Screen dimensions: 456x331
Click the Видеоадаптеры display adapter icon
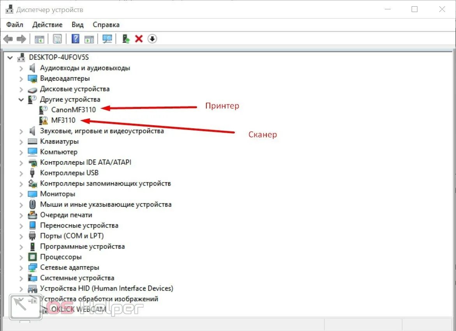32,79
